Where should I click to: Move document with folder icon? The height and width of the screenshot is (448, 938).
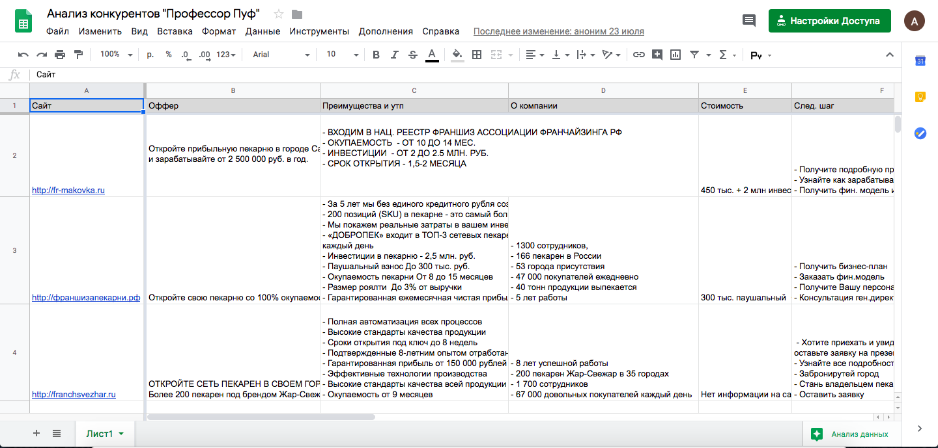297,14
